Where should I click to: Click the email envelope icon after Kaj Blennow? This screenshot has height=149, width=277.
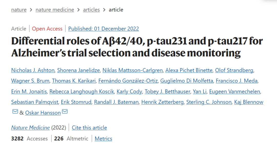pyautogui.click(x=15, y=111)
